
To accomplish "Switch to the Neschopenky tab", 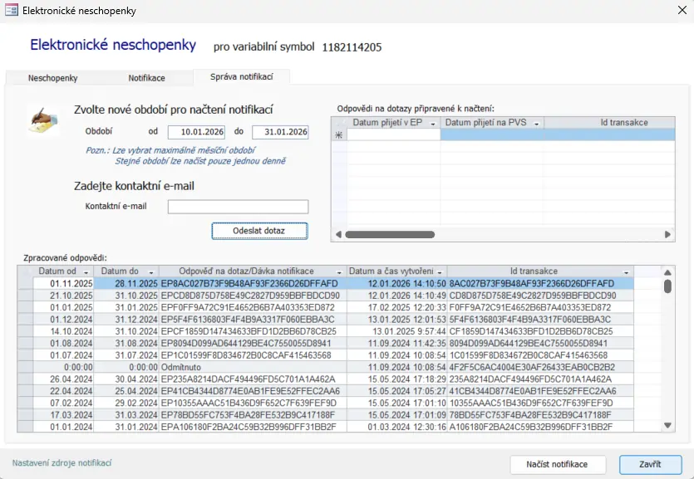I will 52,78.
